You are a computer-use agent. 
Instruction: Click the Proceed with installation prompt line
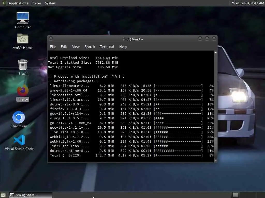point(86,76)
